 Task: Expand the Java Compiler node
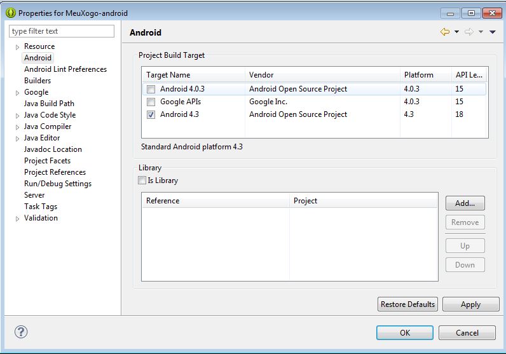pos(17,127)
